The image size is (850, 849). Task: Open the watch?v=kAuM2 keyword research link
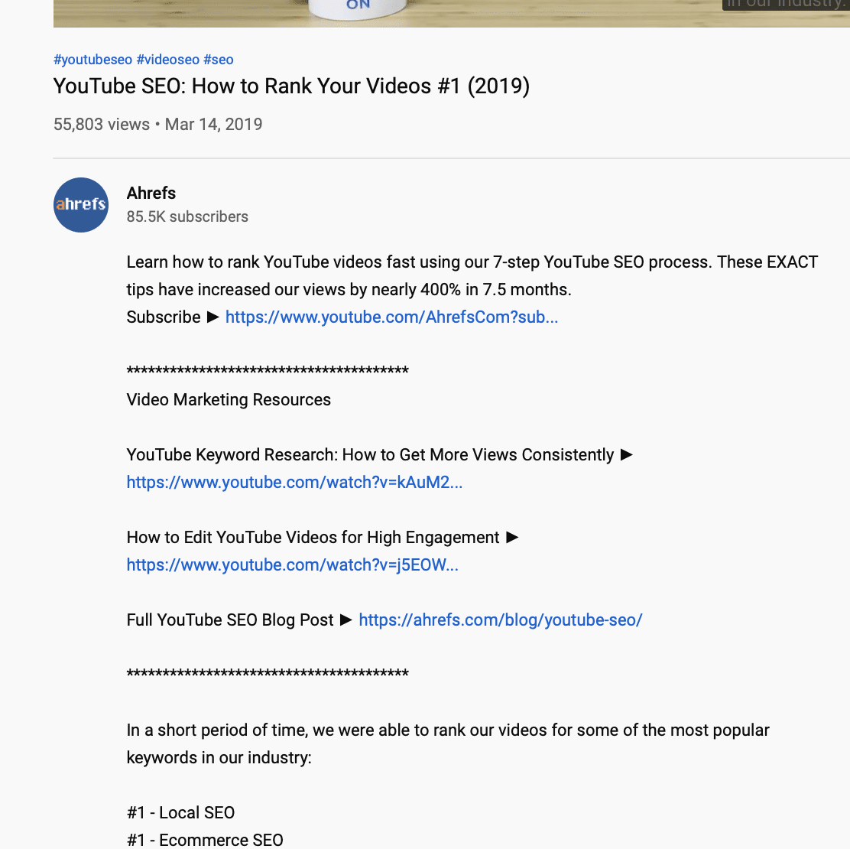pos(294,483)
